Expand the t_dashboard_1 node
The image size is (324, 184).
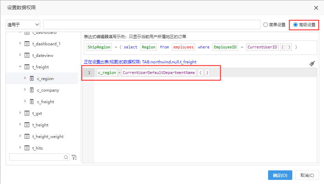[20, 43]
